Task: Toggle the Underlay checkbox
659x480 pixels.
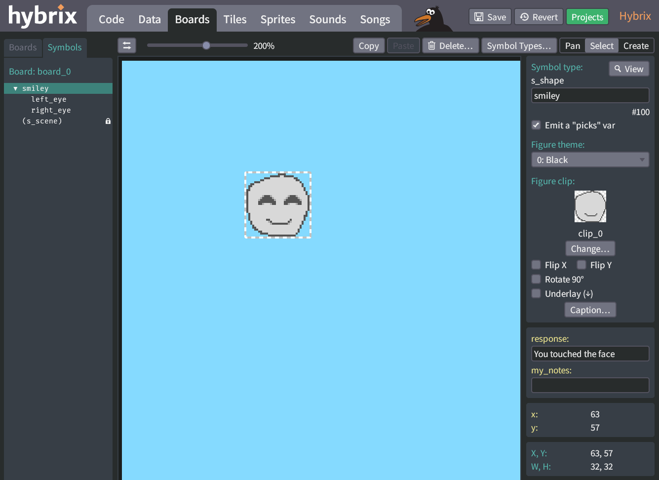Action: tap(536, 293)
